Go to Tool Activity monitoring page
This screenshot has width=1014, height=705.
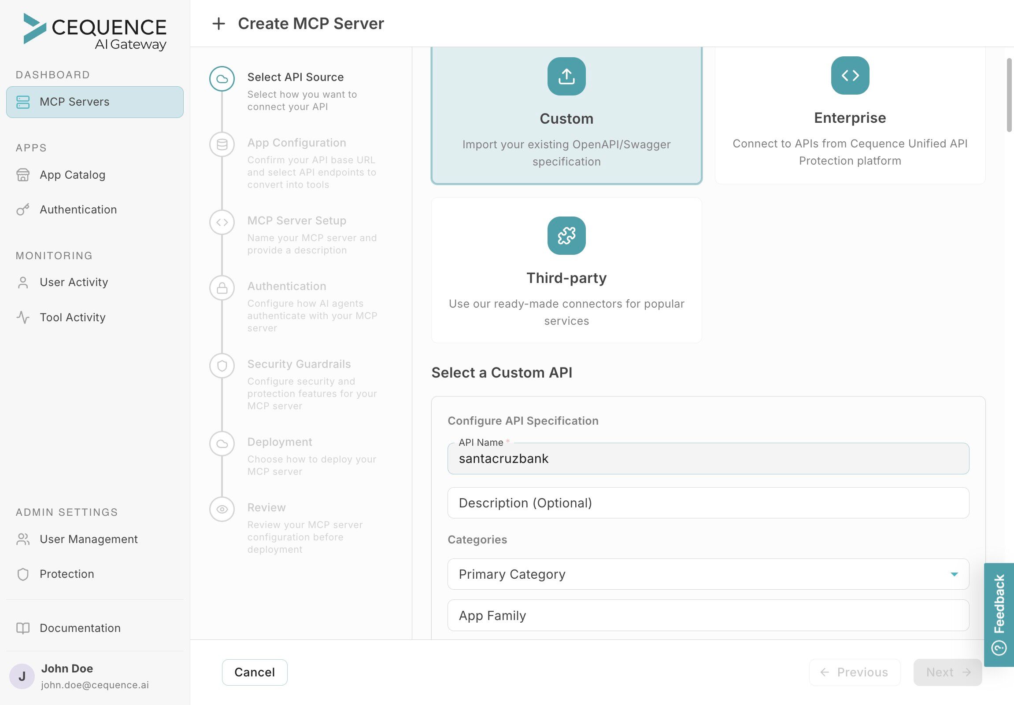tap(72, 317)
